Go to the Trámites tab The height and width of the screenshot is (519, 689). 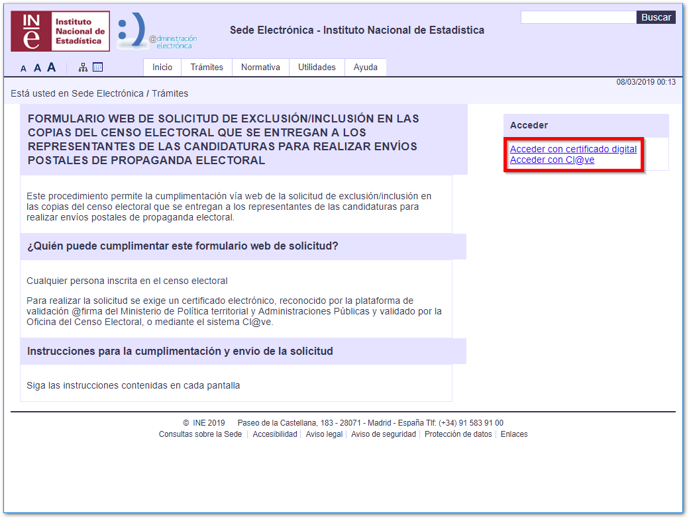pos(207,68)
